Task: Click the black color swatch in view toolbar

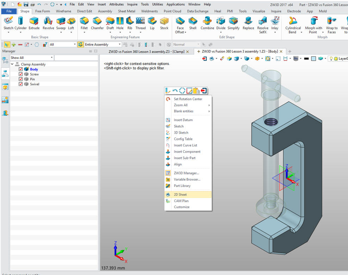Action: click(x=306, y=59)
